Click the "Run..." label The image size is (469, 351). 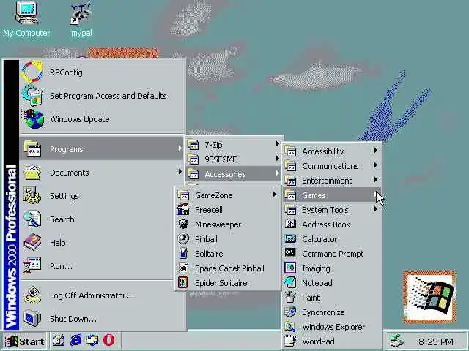[61, 265]
